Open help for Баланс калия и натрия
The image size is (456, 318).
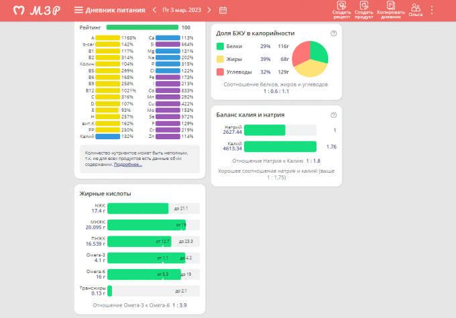(x=333, y=114)
